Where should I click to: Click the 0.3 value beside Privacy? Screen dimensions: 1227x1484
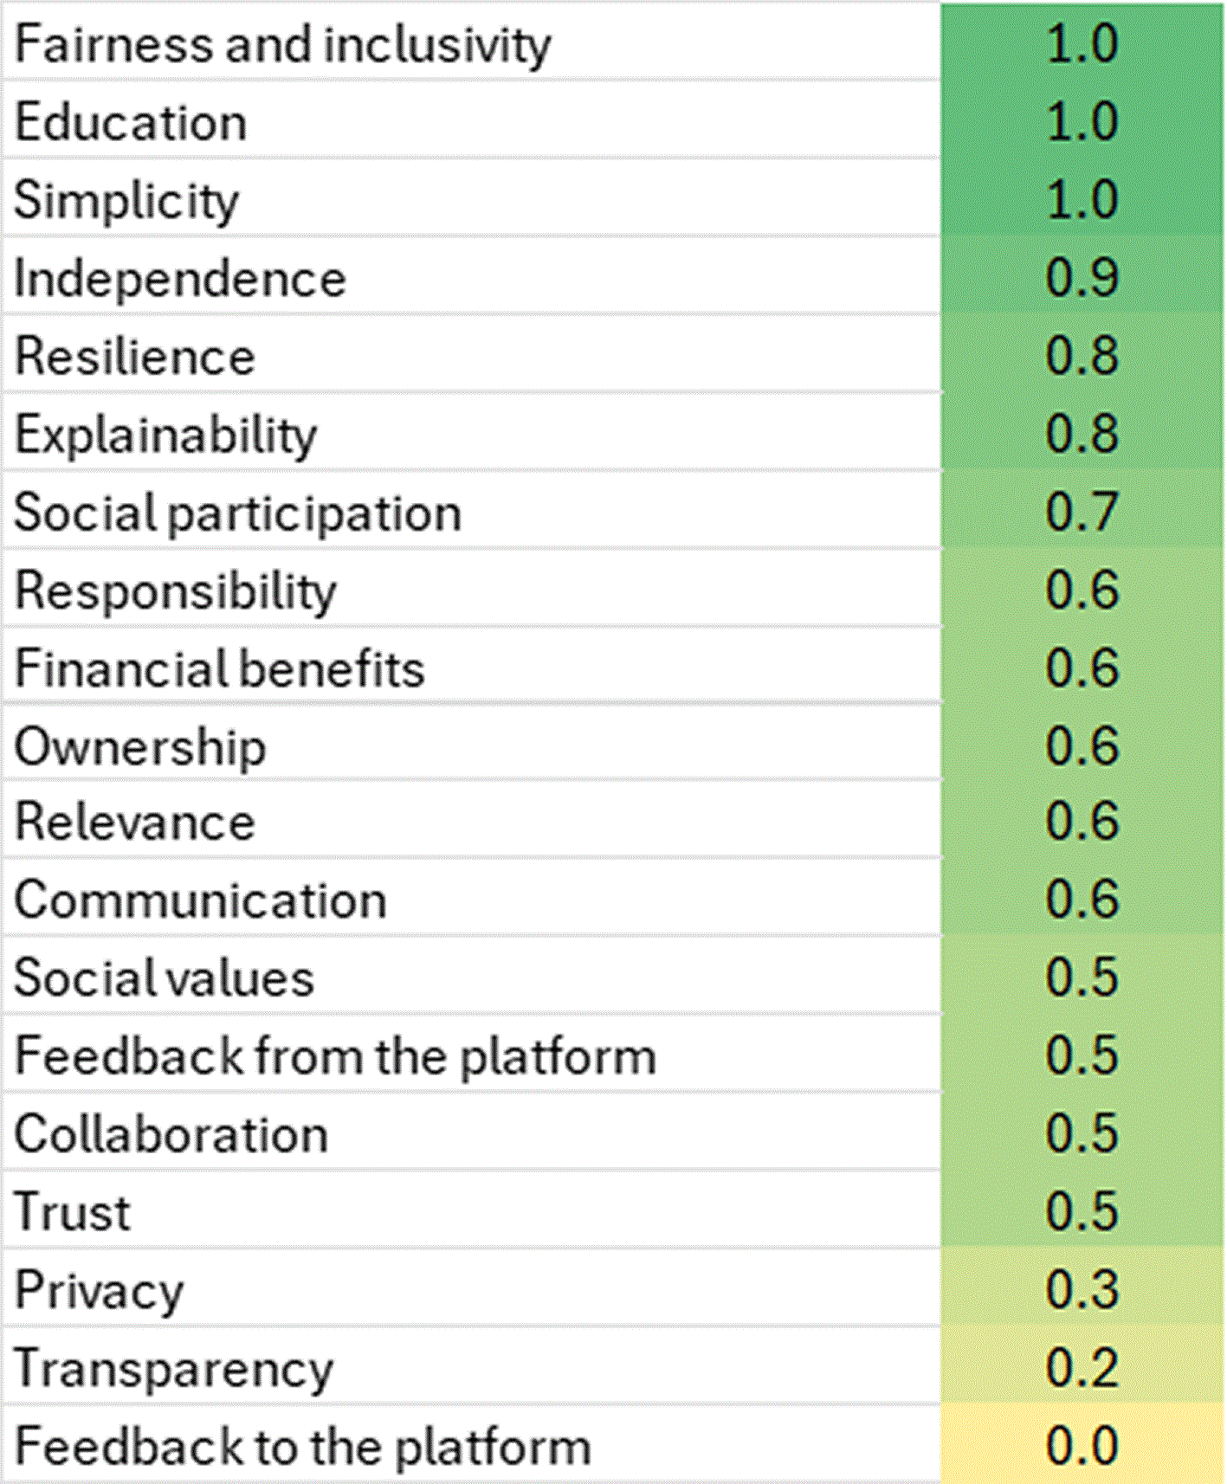click(1082, 1288)
